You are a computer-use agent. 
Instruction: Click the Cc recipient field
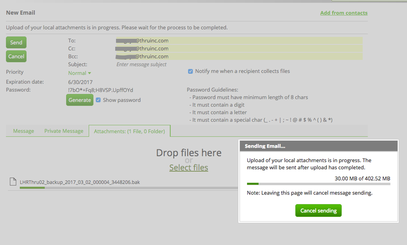click(239, 48)
